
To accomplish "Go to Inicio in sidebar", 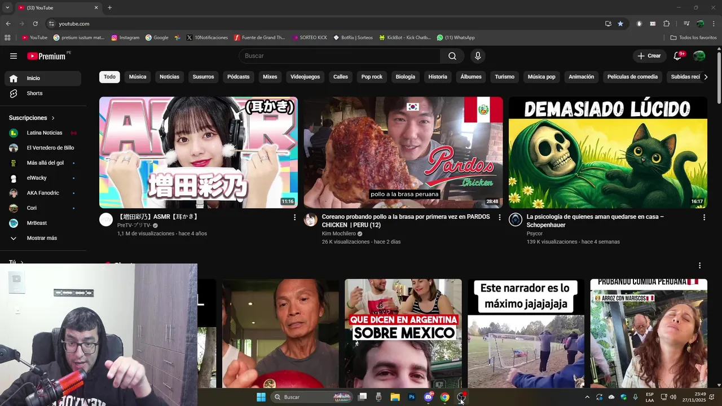I will tap(43, 78).
